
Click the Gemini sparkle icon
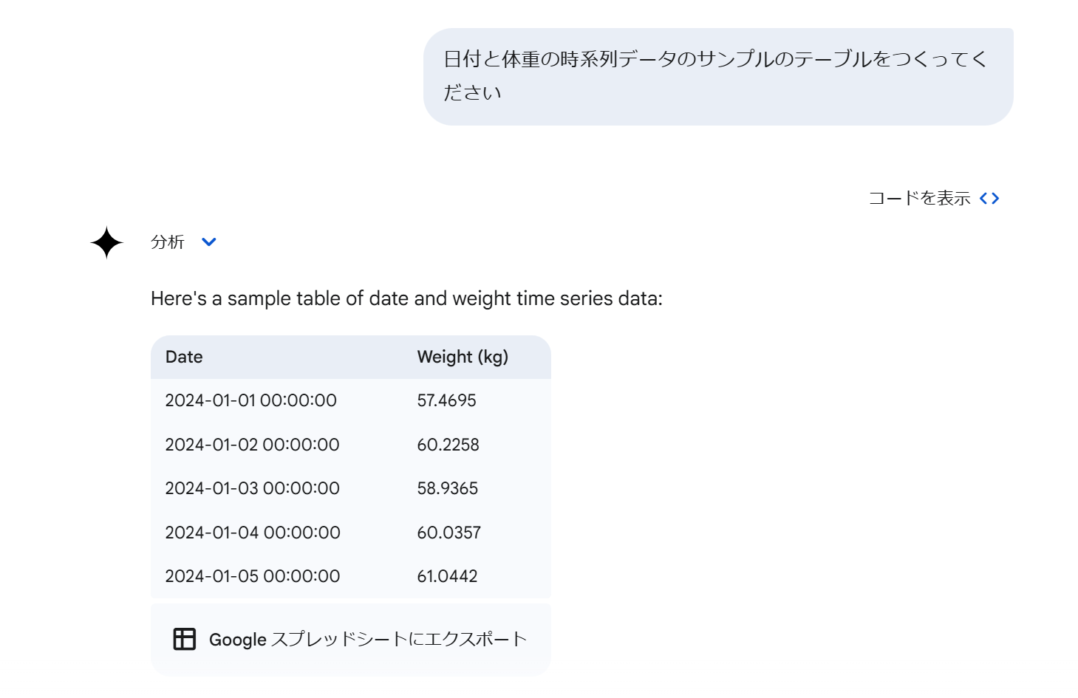[x=106, y=242]
